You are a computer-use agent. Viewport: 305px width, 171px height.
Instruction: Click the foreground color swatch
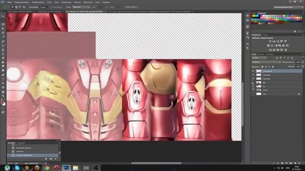(x=2, y=103)
